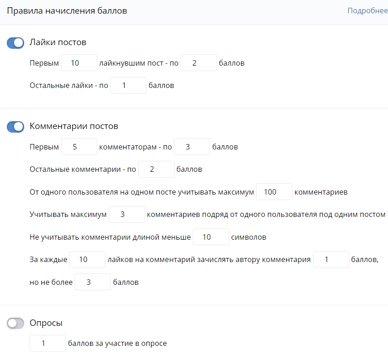Click the Первым лайкнувшим count field

[79, 63]
